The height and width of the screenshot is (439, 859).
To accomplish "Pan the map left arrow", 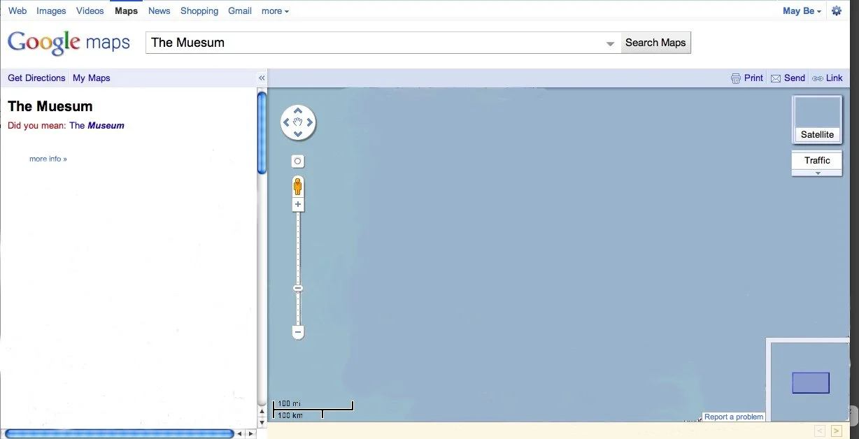I will click(286, 122).
